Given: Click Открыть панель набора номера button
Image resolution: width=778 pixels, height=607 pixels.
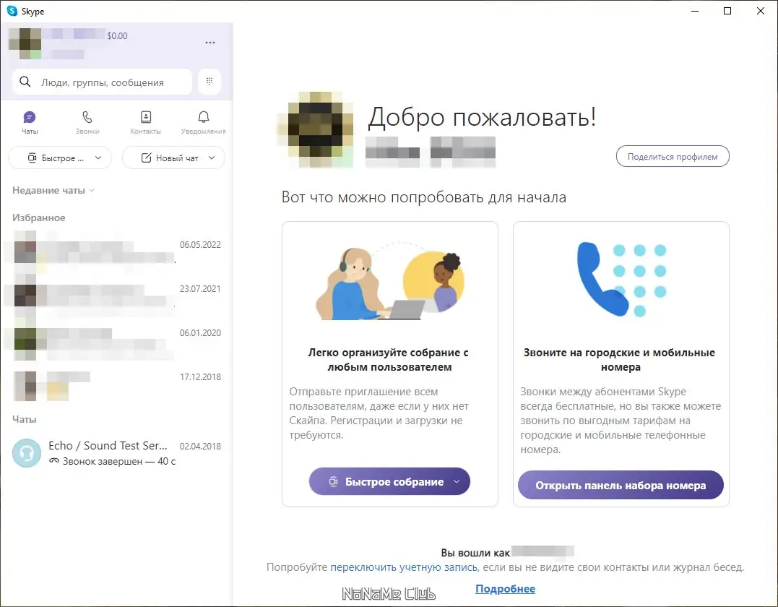Looking at the screenshot, I should 621,485.
